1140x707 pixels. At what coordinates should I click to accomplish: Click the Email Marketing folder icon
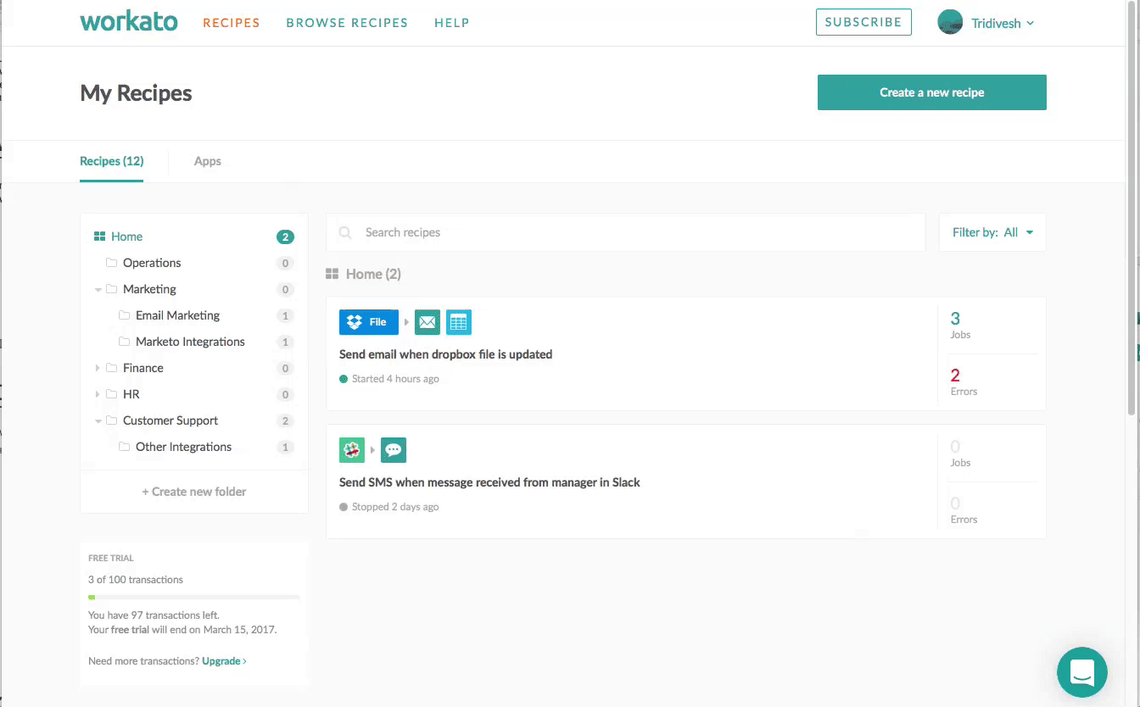point(125,315)
